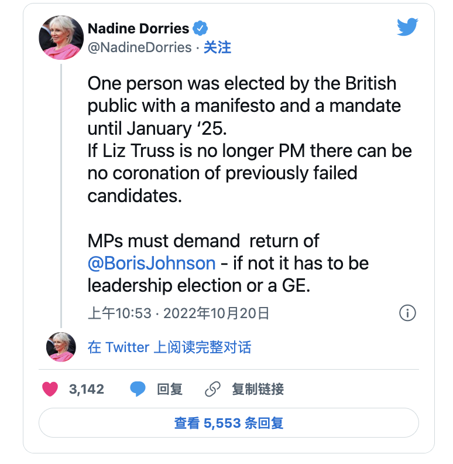This screenshot has width=453, height=464.
Task: Click the small avatar beside the conversation link
Action: pos(61,347)
